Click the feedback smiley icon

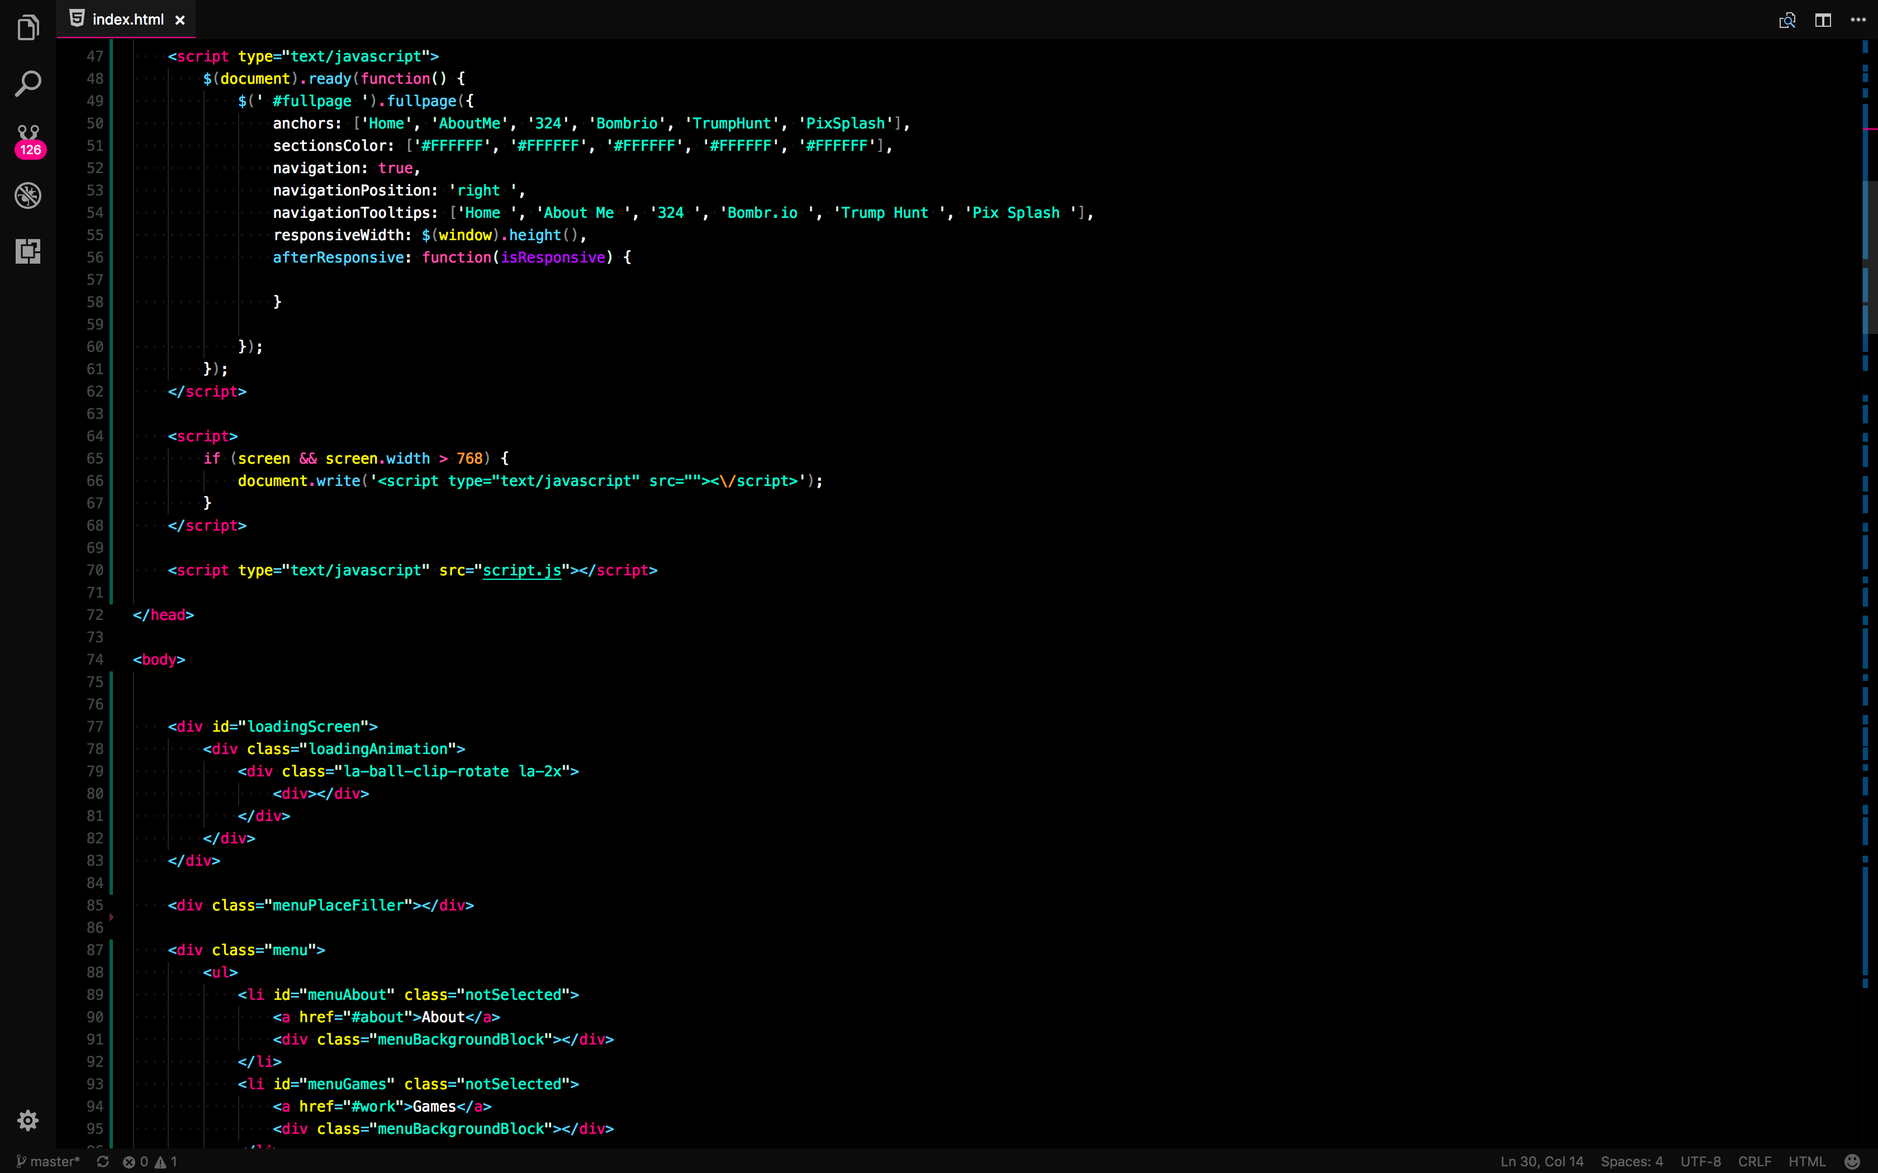tap(1852, 1161)
